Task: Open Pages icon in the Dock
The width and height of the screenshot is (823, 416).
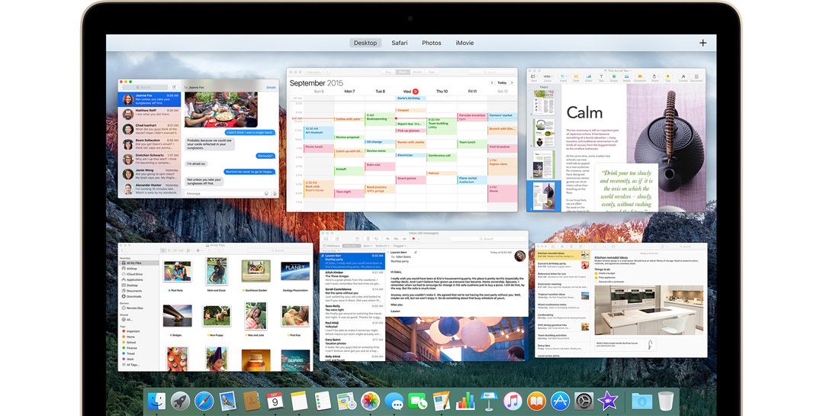Action: [x=442, y=401]
